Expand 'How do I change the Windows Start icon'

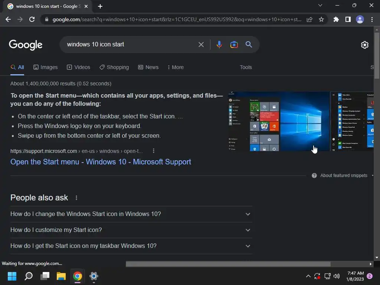(131, 214)
